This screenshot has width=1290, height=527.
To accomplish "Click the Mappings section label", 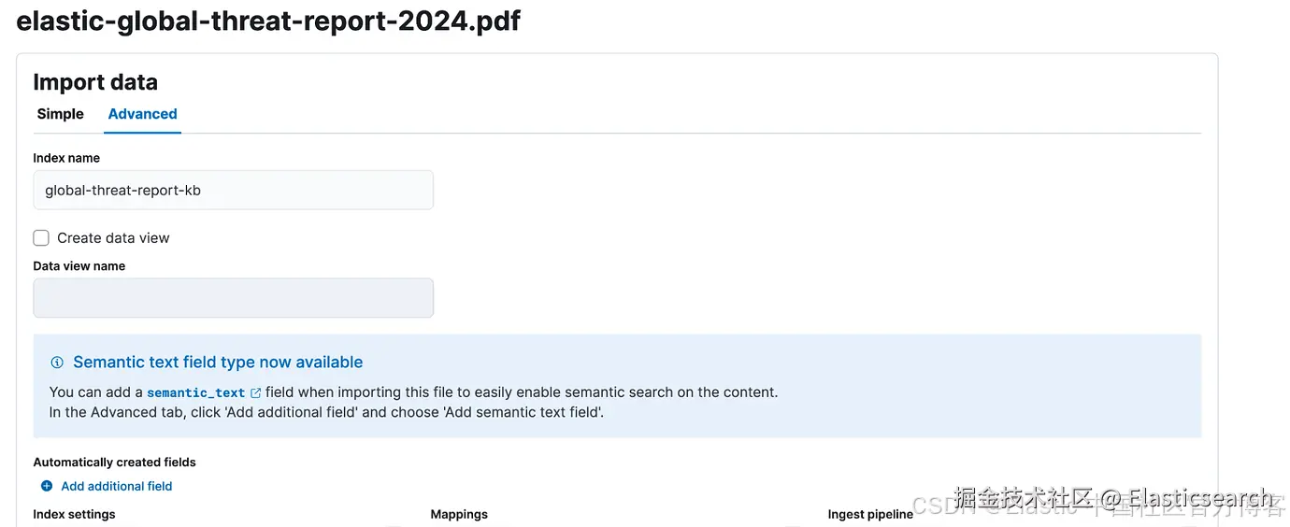I will coord(459,514).
